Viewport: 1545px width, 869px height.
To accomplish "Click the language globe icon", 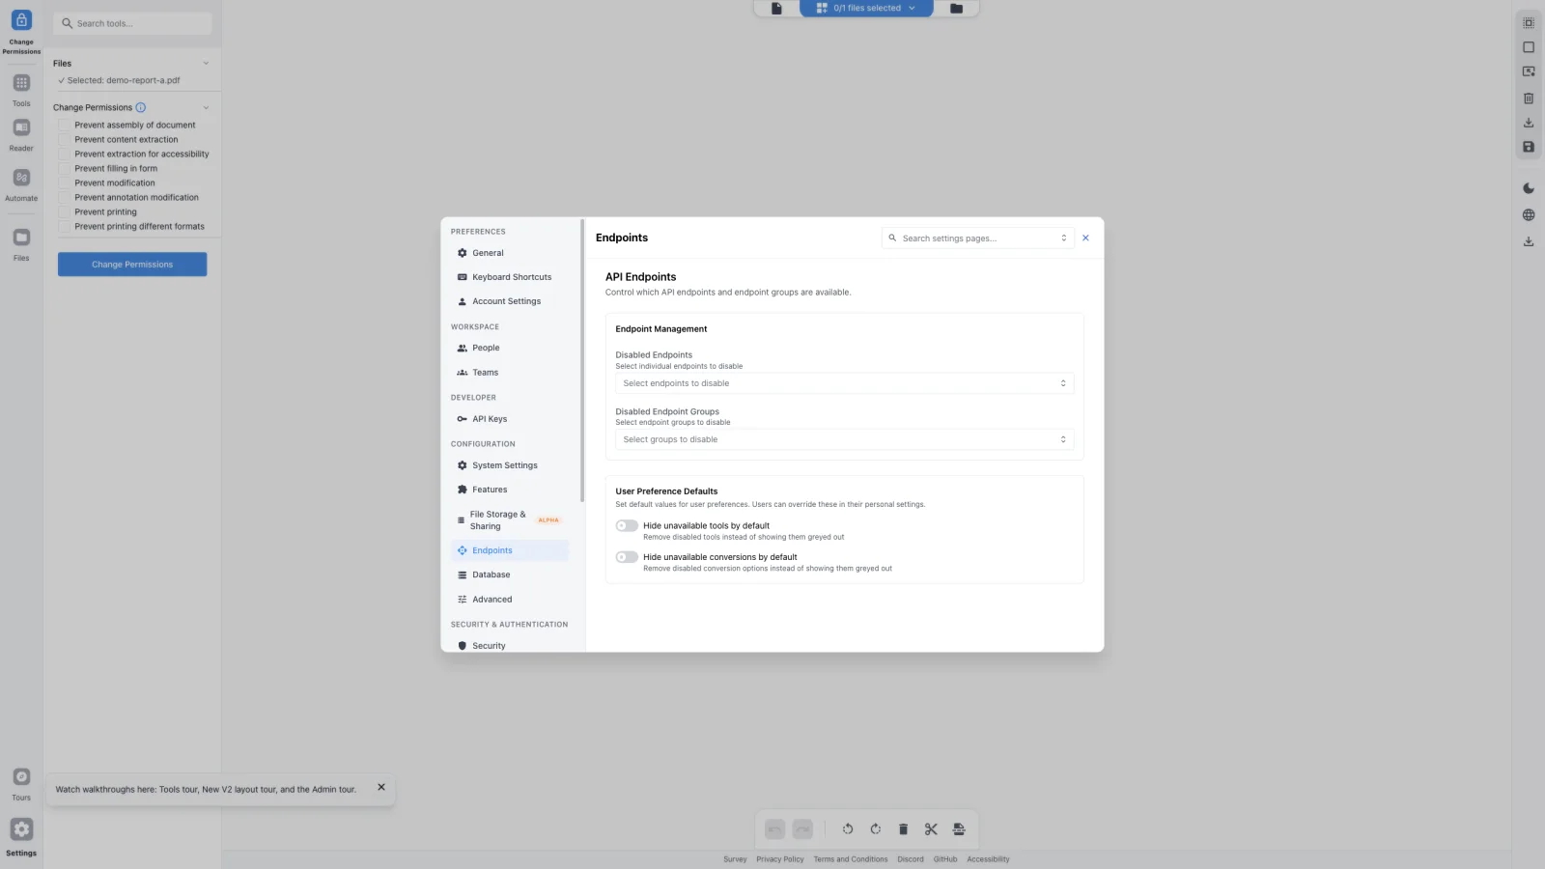I will 1529,215.
